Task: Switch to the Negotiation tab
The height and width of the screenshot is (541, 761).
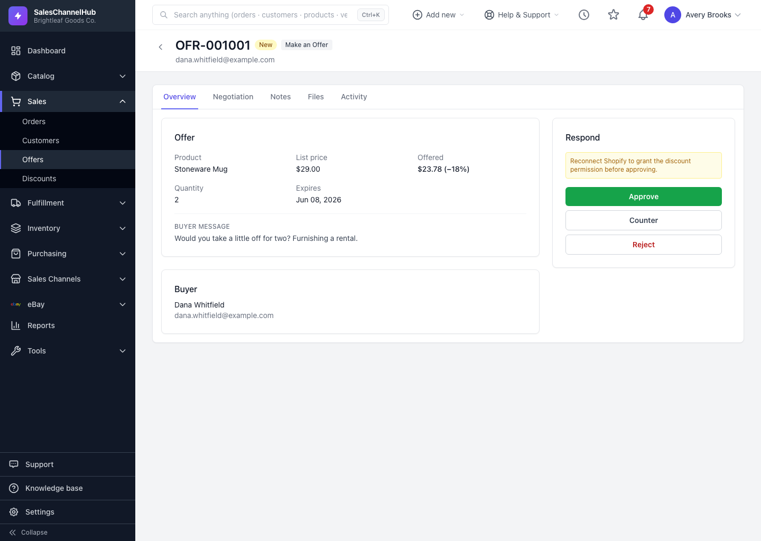Action: click(233, 97)
